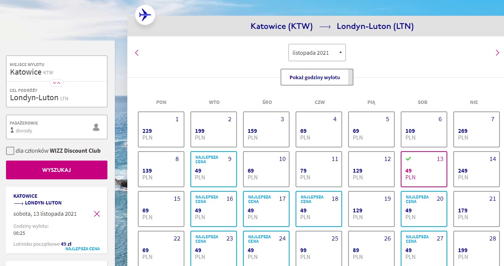Open the Pasażerowie passengers selector
Screen dimensions: 504x266
click(x=57, y=127)
